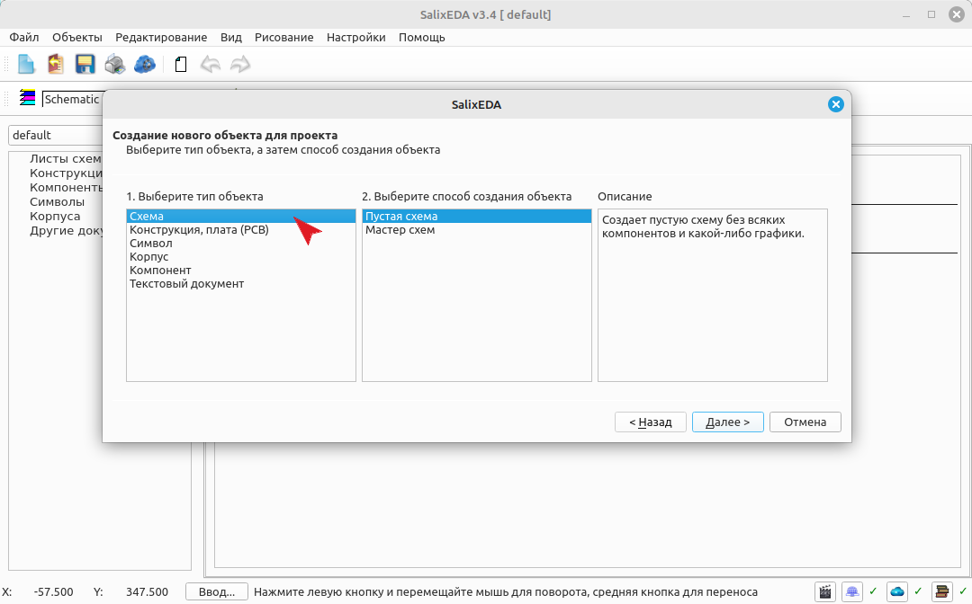
Task: Select Корпус object type
Action: click(241, 257)
